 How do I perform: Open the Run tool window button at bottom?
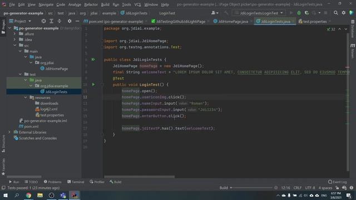pos(14,182)
